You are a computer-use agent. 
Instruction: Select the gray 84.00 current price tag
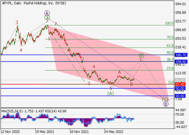pyautogui.click(x=180, y=80)
